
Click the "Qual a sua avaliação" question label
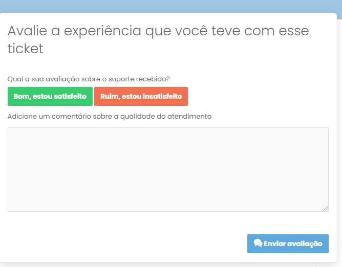coord(89,79)
